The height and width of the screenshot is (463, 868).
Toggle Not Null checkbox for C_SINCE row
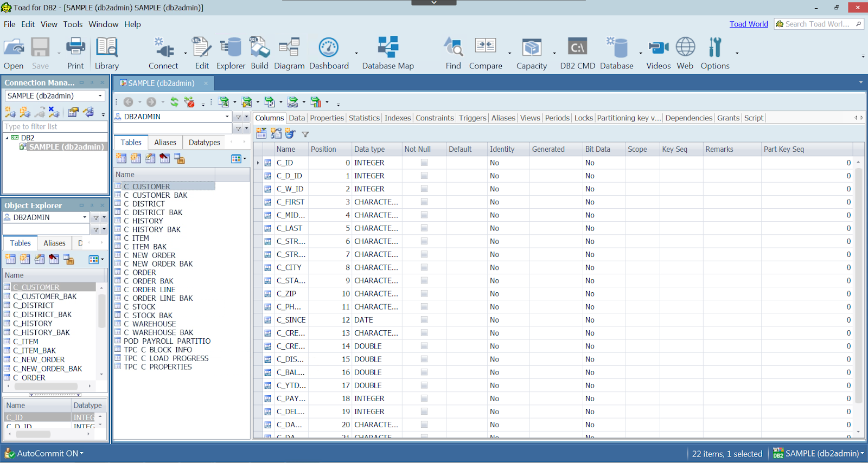coord(424,320)
